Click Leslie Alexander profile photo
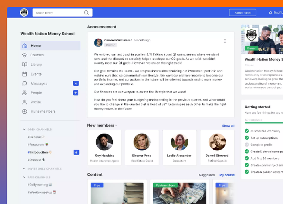The width and height of the screenshot is (283, 204). click(180, 142)
